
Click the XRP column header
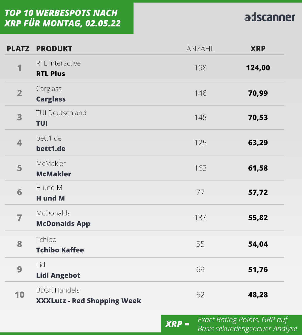258,49
